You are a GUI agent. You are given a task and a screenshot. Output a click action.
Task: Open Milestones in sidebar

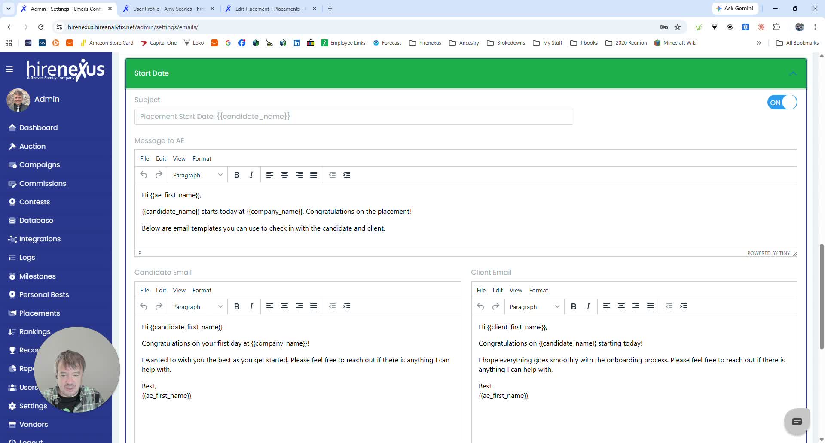[x=37, y=276]
